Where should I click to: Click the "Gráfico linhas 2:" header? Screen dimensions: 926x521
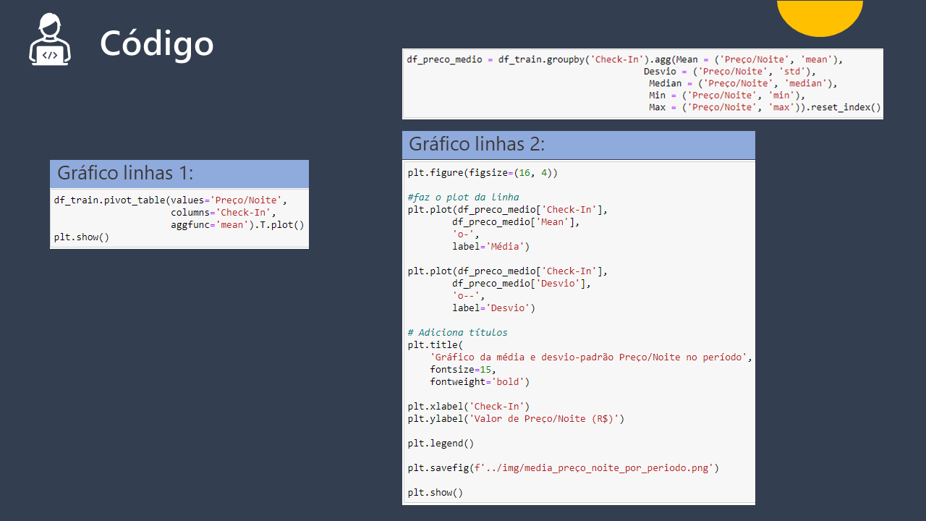tap(579, 145)
